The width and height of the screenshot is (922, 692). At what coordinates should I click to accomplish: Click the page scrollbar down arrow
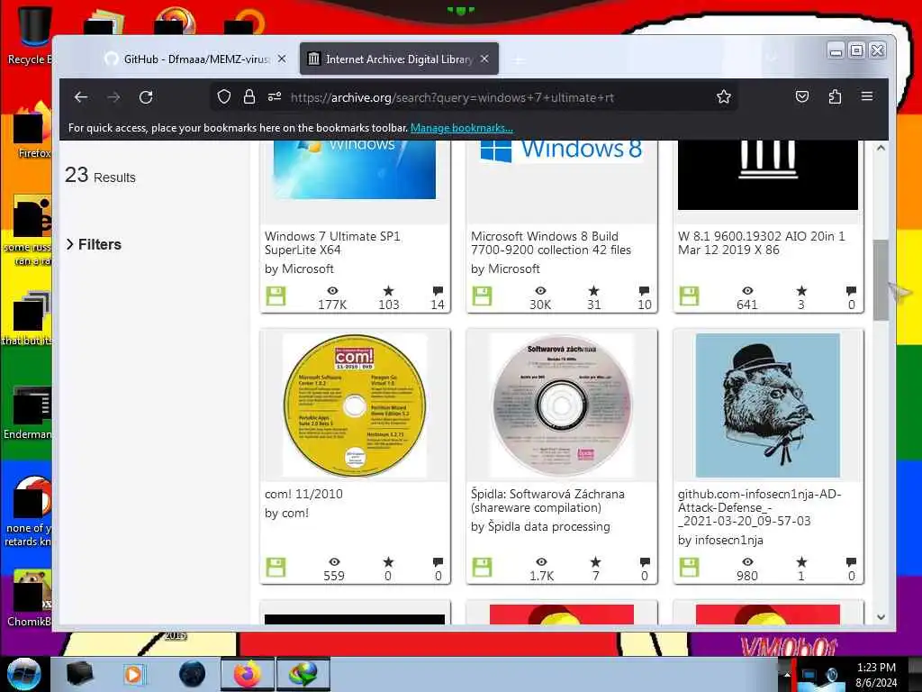pos(881,617)
